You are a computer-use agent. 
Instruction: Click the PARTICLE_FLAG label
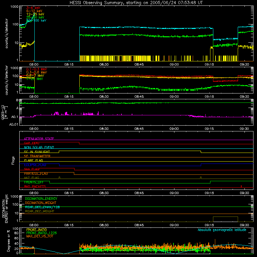[36, 173]
